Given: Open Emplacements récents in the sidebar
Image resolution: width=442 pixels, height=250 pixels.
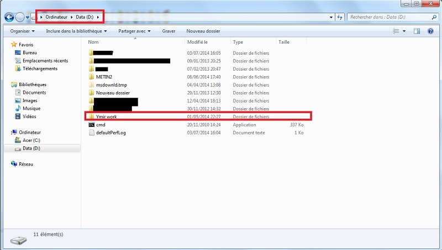Looking at the screenshot, I should [x=45, y=61].
